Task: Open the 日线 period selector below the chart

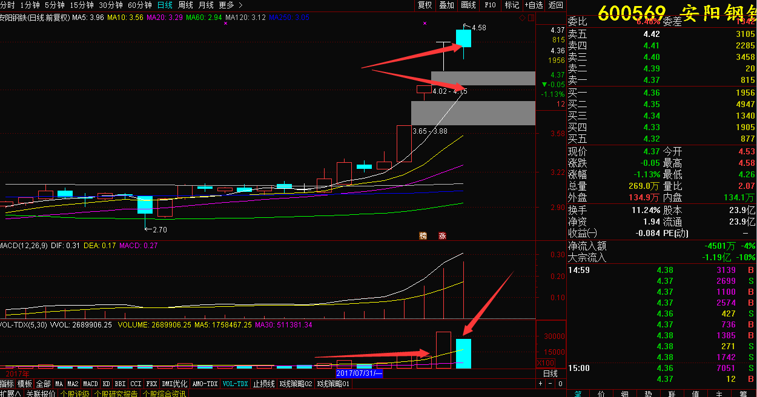Action: (x=550, y=374)
